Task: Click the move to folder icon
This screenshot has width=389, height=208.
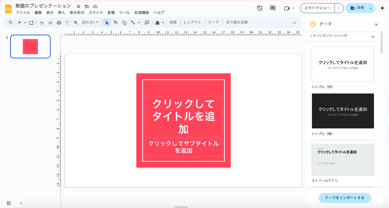Action: pyautogui.click(x=87, y=7)
